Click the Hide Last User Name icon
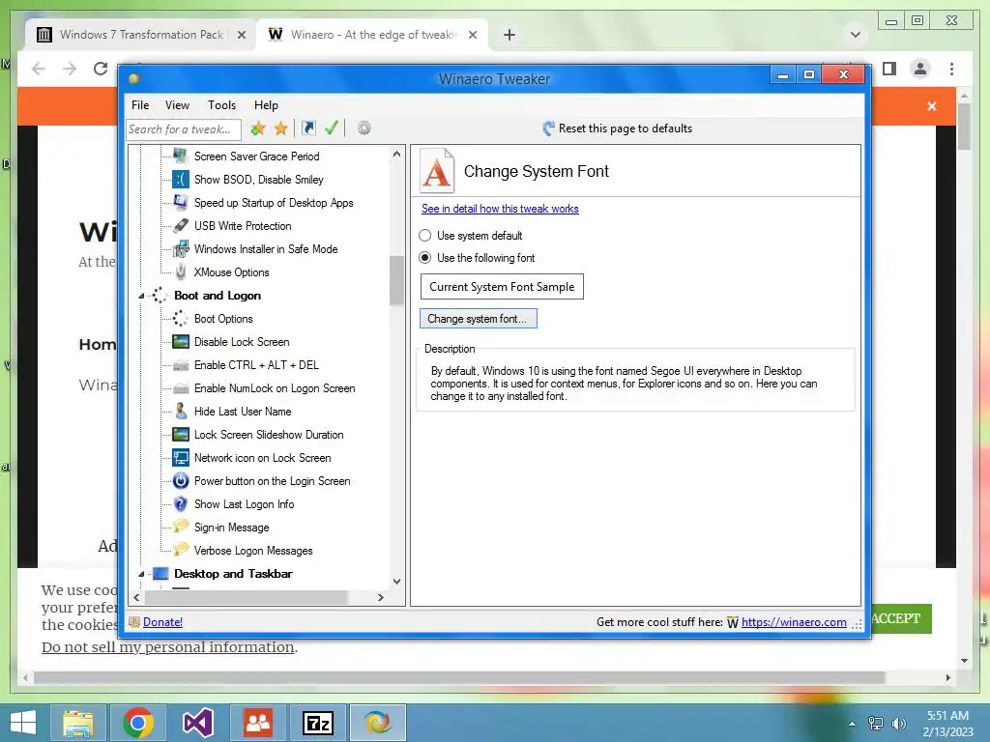Screen dimensions: 990x742 click(x=181, y=411)
